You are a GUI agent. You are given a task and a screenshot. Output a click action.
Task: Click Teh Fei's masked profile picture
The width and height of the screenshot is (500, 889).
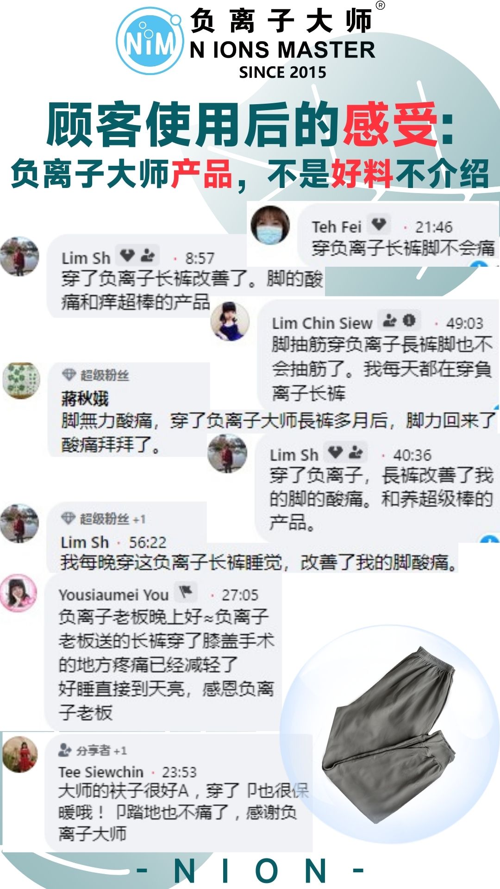[270, 225]
